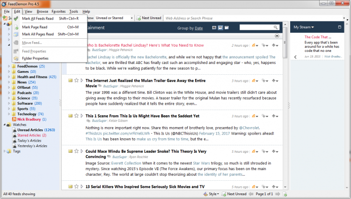Viewport: 351px width, 199px height.
Task: Click the Today's Articles watch icon
Action: (15, 141)
